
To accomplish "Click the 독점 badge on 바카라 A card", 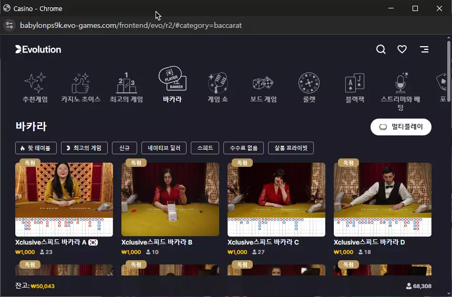I will point(29,163).
